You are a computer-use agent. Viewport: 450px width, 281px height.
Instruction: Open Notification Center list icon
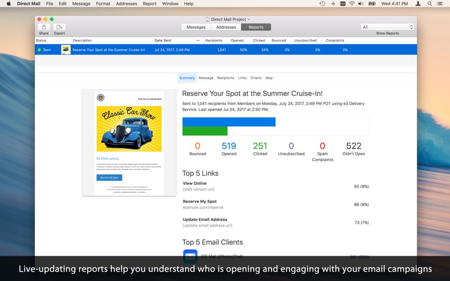[440, 4]
